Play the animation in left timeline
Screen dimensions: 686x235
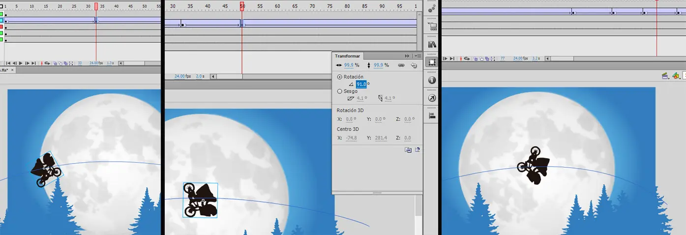21,63
